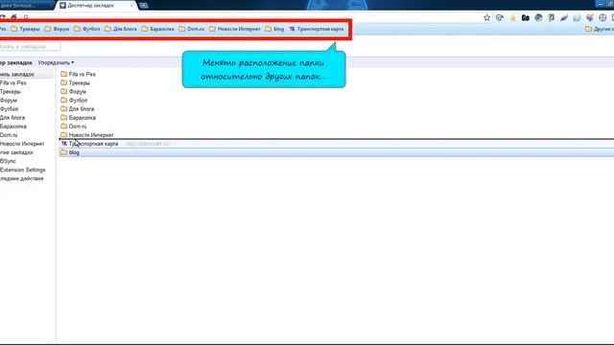This screenshot has height=345, width=614.
Task: Select Новости Интернет in the left tree
Action: click(22, 144)
